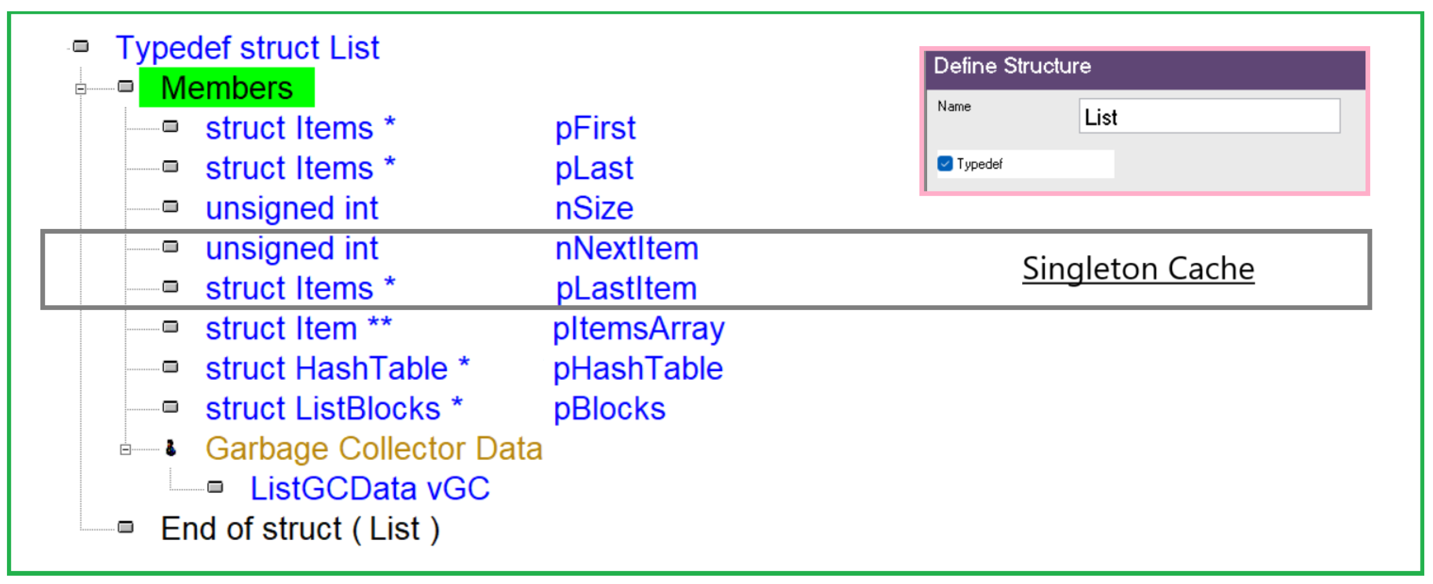Click the icon beside ListGCData vGC
This screenshot has height=584, width=1433.
point(215,488)
